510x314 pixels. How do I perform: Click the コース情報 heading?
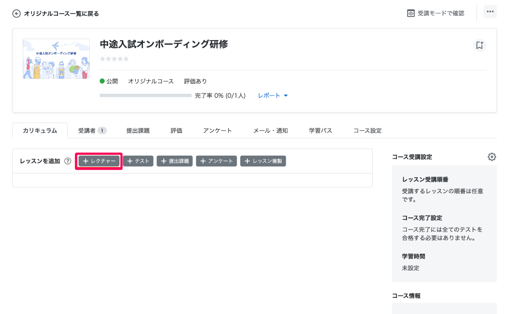click(x=406, y=296)
